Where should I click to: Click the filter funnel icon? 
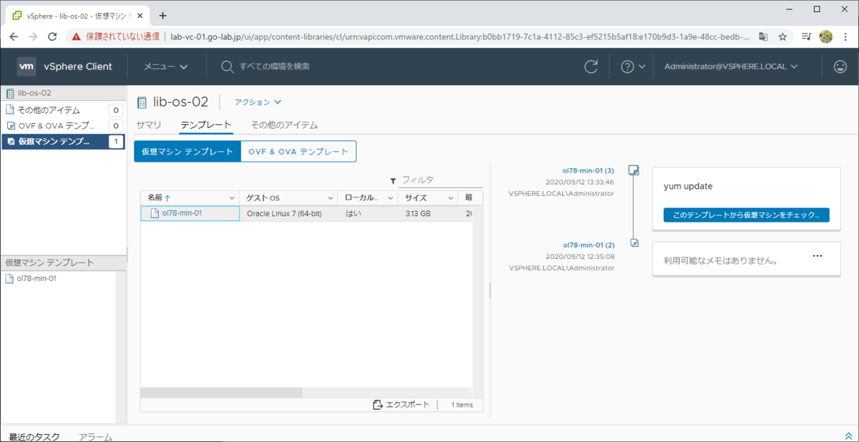click(393, 181)
